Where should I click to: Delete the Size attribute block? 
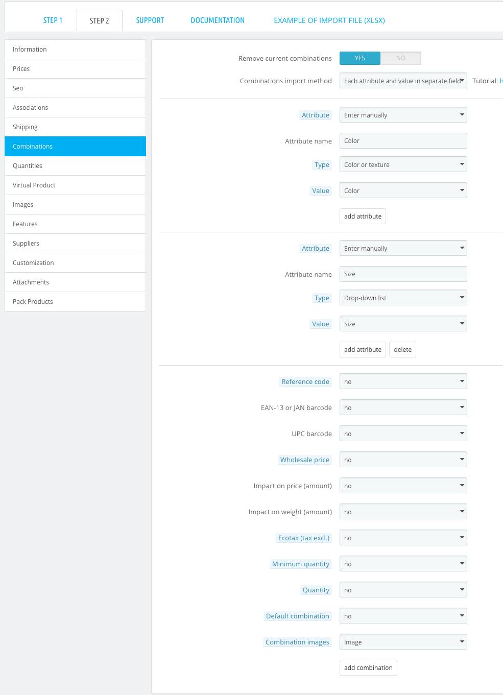[402, 350]
